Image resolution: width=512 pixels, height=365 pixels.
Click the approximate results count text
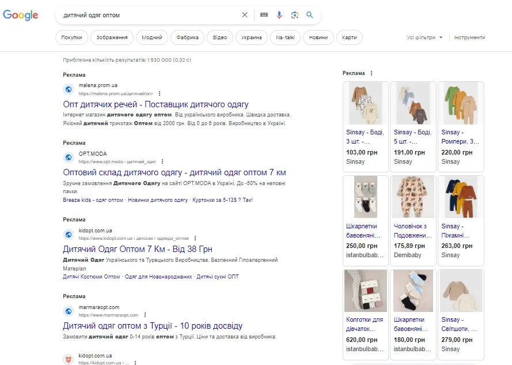point(127,60)
